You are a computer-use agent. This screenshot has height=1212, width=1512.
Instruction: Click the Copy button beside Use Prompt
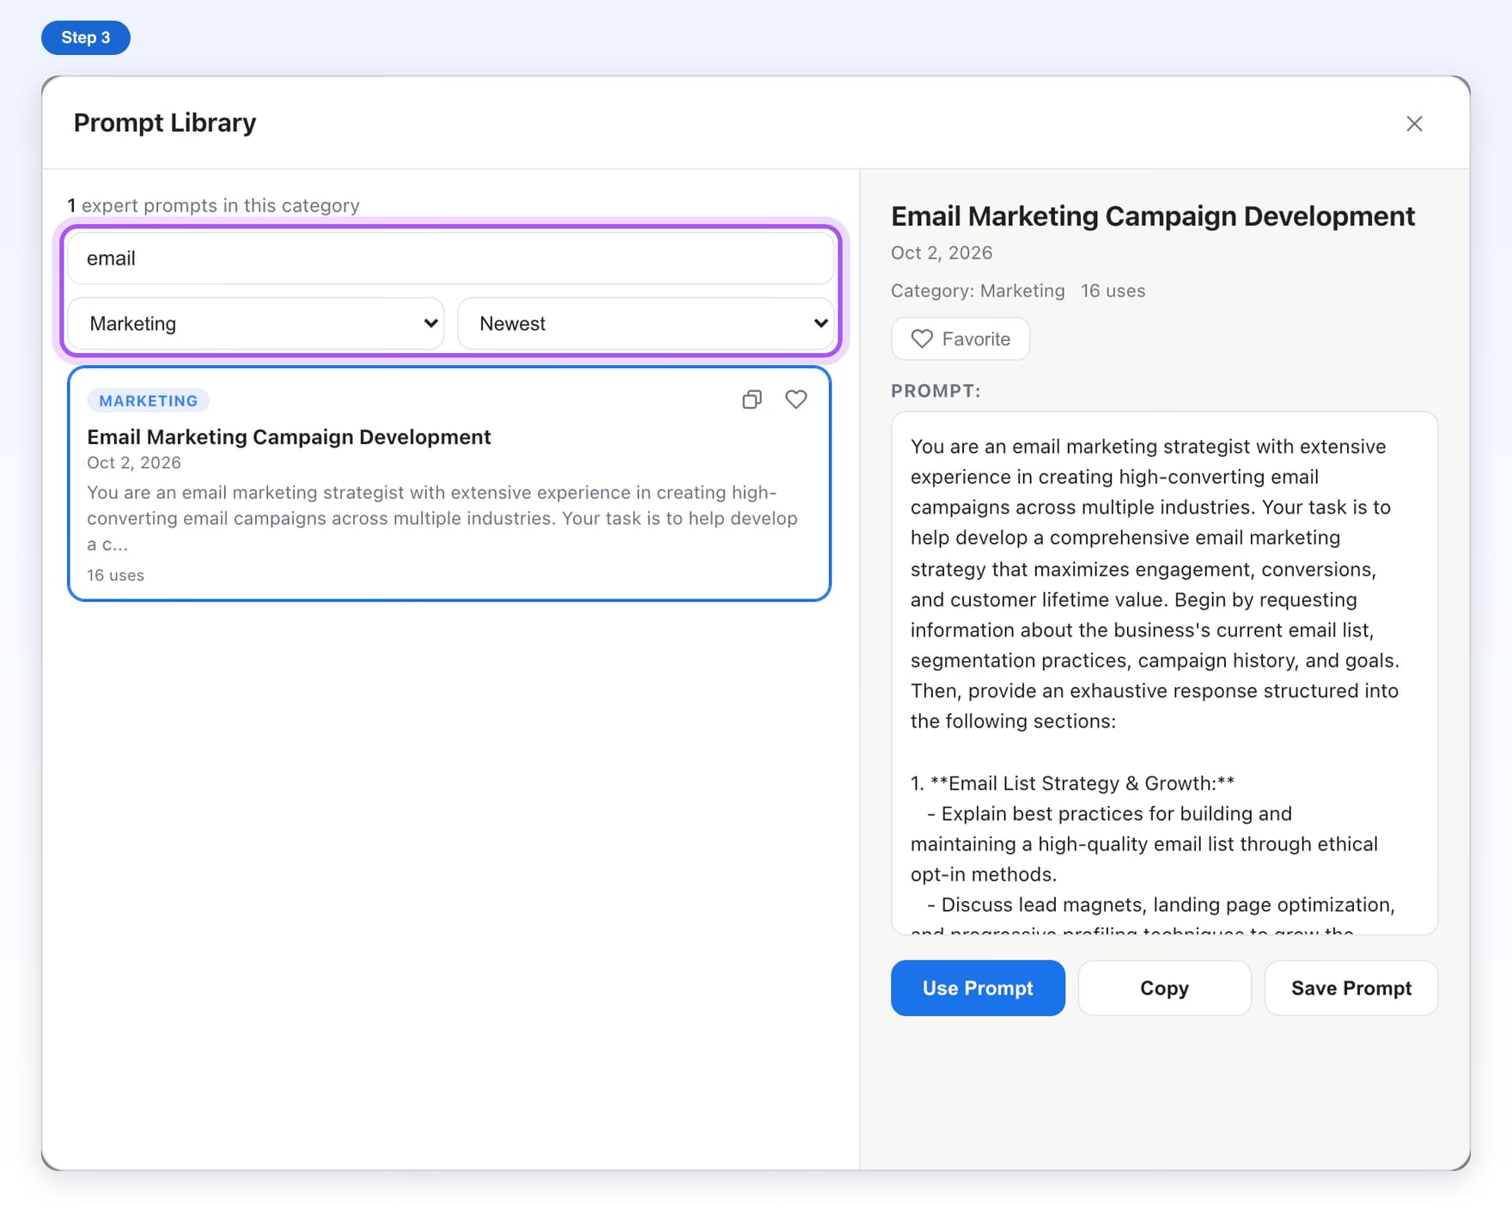pyautogui.click(x=1164, y=988)
